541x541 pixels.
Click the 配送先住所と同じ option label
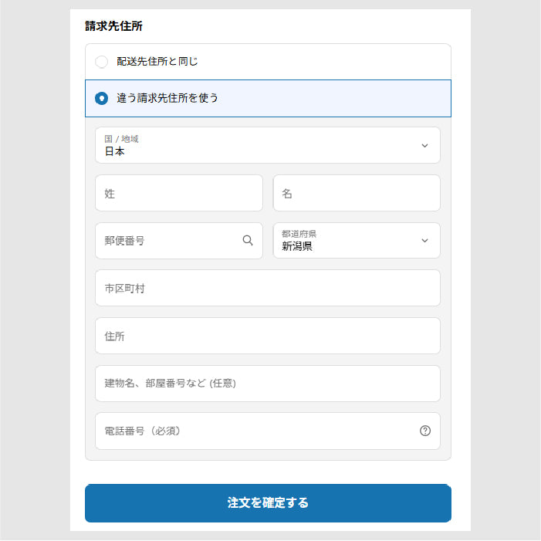(157, 62)
